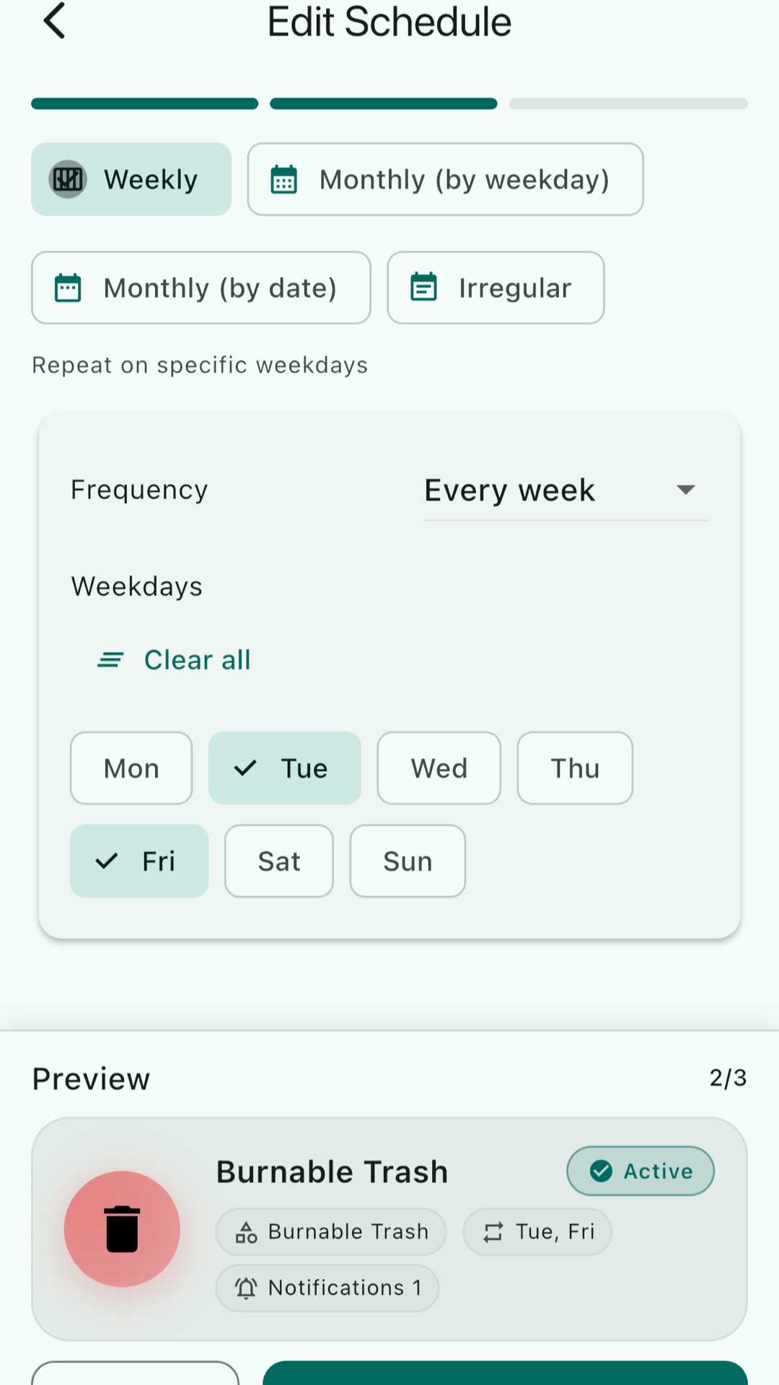
Task: Click the Irregular schedule calendar icon
Action: 423,288
